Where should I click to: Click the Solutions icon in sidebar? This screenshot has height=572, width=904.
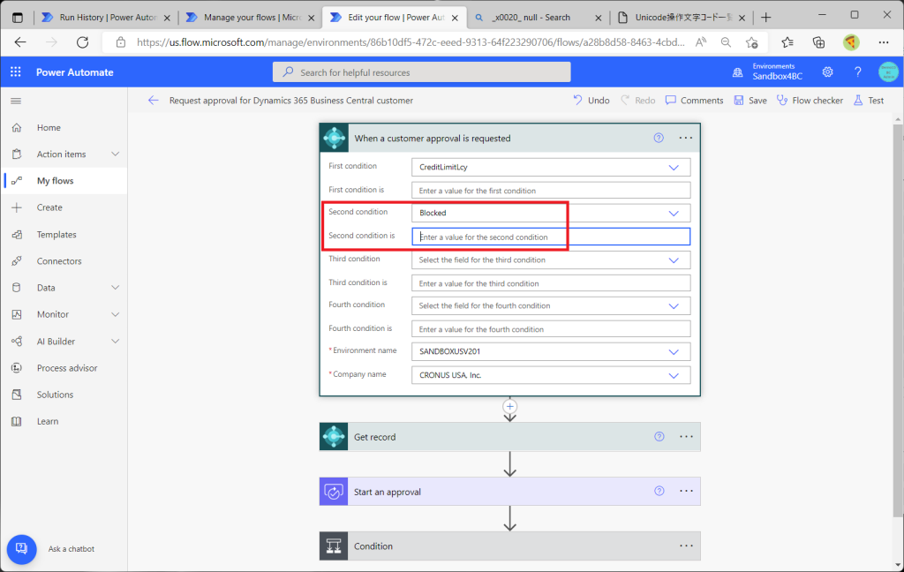coord(17,395)
